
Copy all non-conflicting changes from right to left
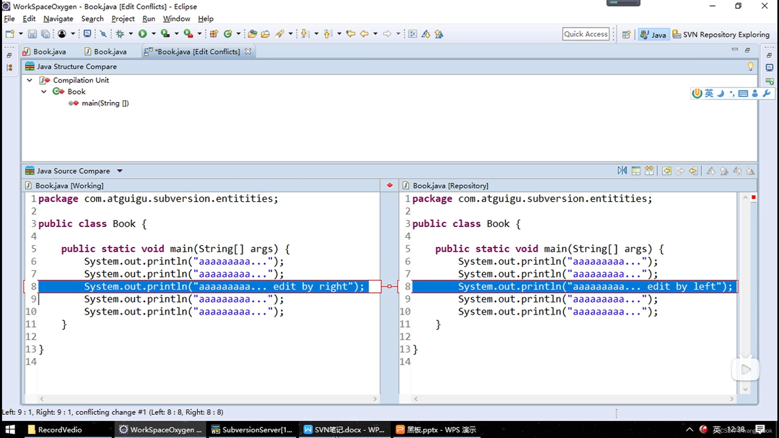pos(667,171)
